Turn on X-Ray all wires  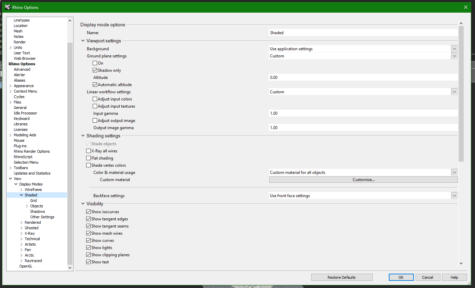(x=88, y=151)
